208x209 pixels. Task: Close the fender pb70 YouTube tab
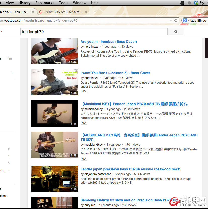click(x=33, y=12)
